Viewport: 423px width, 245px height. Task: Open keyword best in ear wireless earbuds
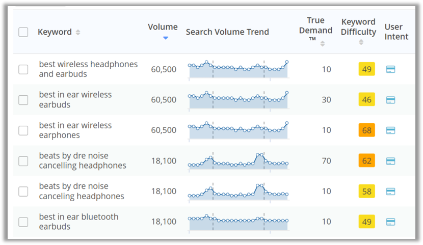pos(75,100)
